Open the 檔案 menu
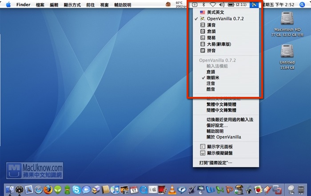Image resolution: width=311 pixels, height=196 pixels. 40,5
